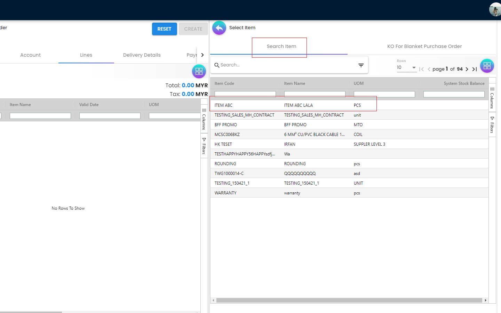The height and width of the screenshot is (313, 501).
Task: Switch to the Delivery Details tab
Action: (142, 55)
